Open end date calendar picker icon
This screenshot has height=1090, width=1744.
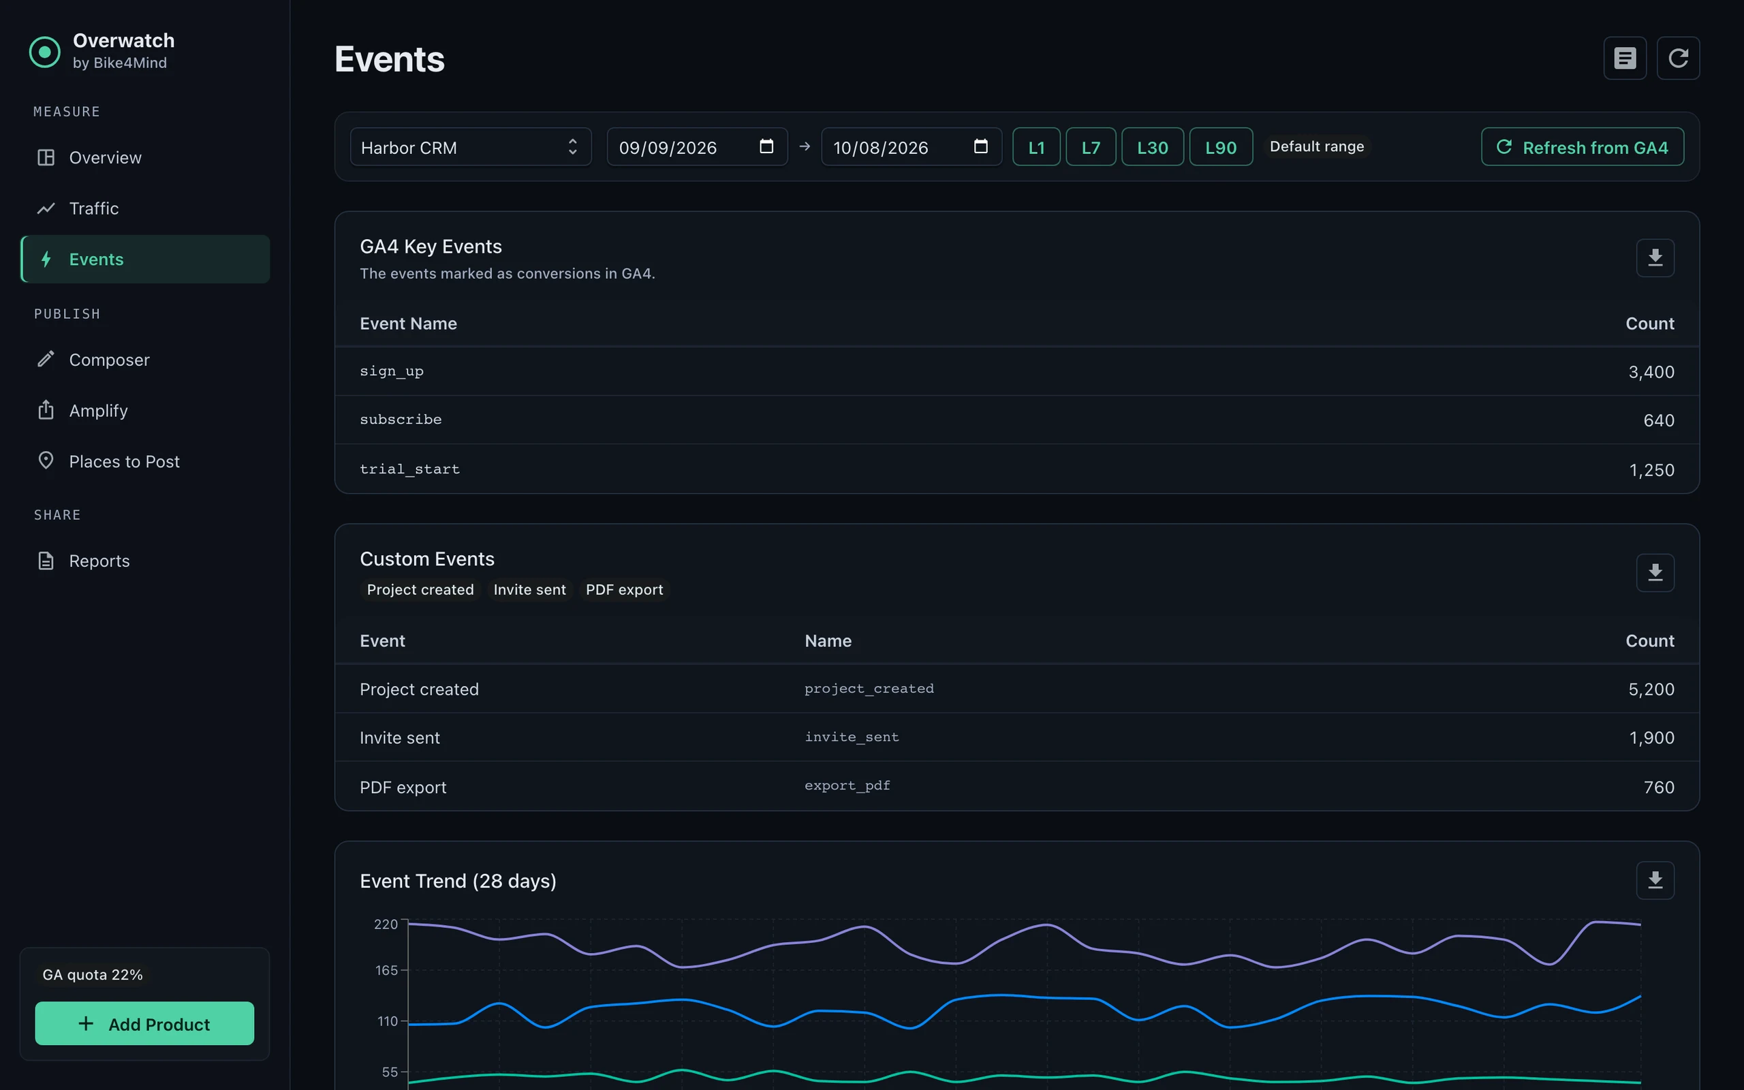[980, 147]
